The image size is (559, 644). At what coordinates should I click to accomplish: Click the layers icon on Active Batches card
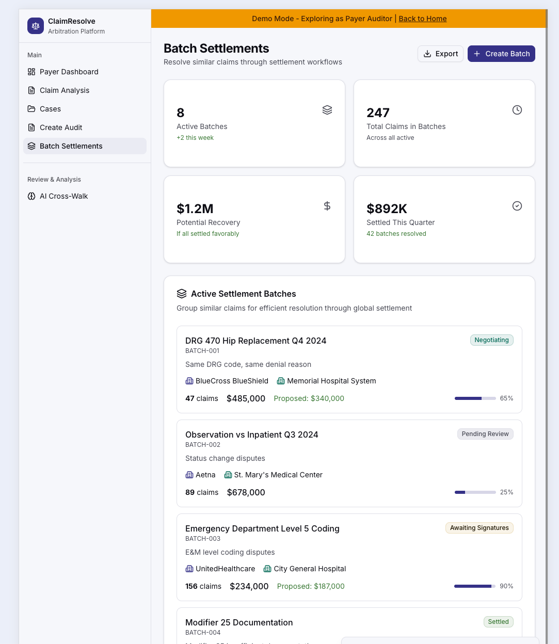click(327, 110)
